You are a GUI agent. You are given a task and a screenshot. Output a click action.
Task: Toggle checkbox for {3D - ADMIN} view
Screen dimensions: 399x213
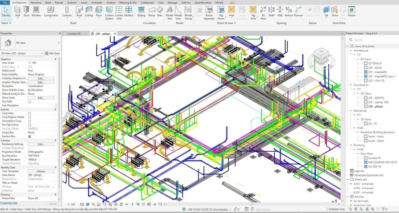366,98
